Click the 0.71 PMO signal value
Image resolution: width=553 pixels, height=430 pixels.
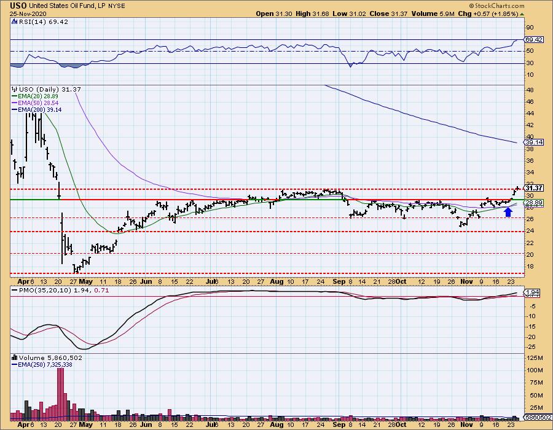[x=102, y=291]
